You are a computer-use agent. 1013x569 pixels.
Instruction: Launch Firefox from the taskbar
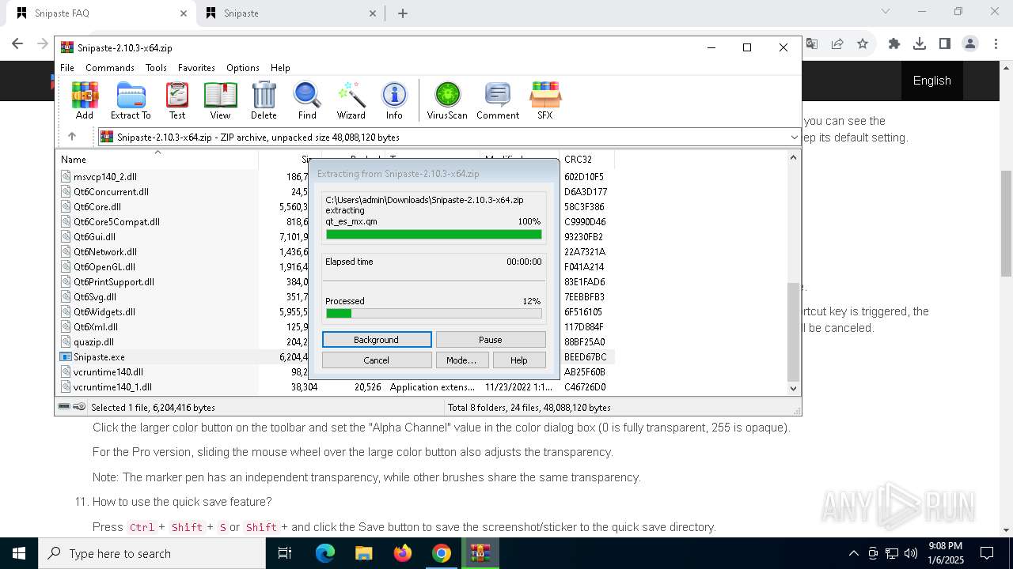(x=403, y=553)
